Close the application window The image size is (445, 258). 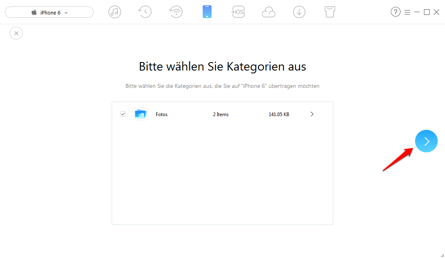[x=437, y=12]
